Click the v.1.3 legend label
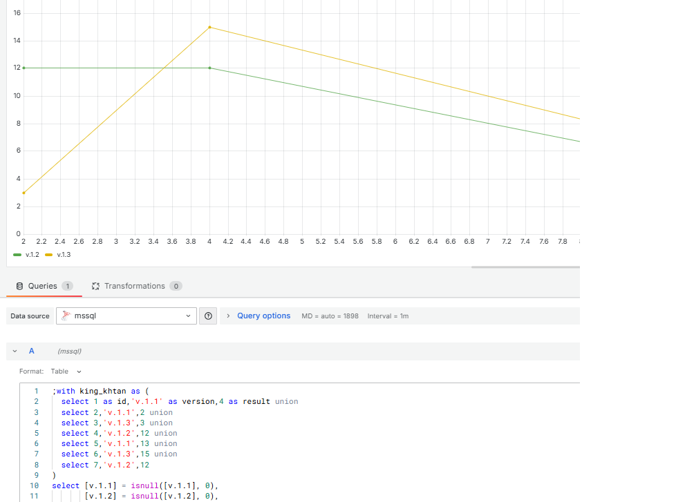 (x=64, y=254)
